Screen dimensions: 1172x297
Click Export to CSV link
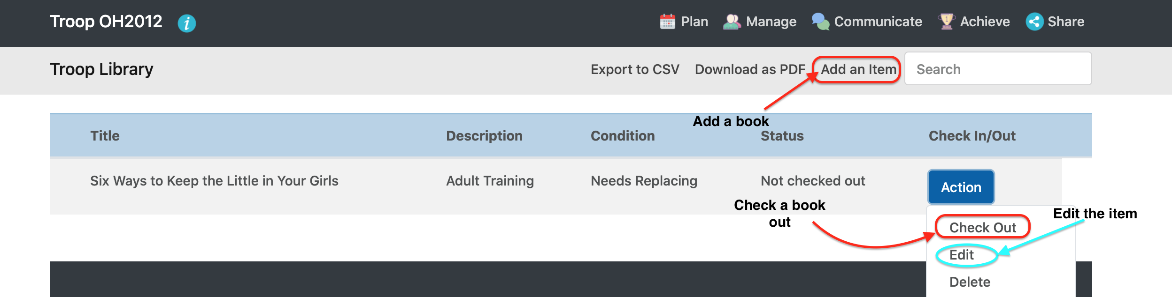click(635, 69)
